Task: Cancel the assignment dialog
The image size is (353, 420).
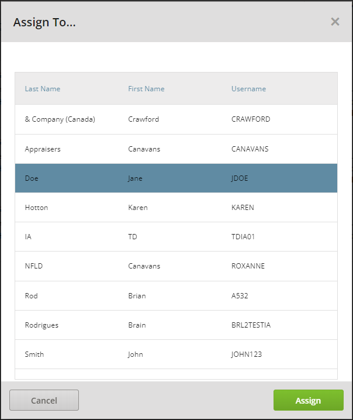Action: pos(44,400)
